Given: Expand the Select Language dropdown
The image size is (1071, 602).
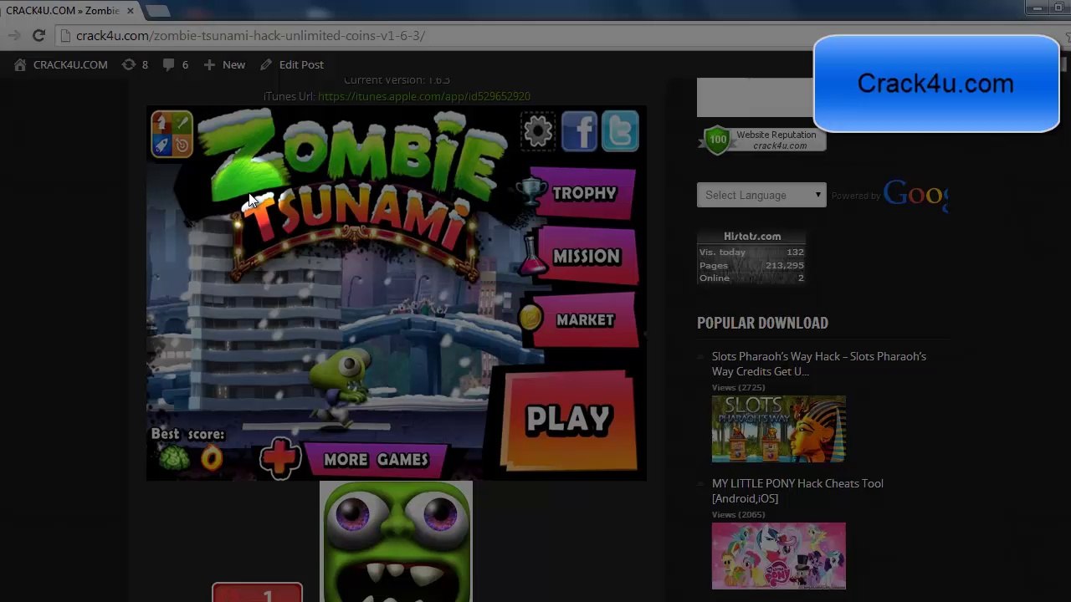Looking at the screenshot, I should [761, 195].
